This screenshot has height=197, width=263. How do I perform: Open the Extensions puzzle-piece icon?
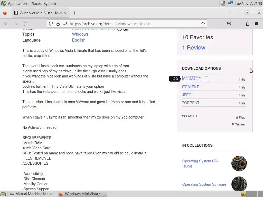pos(248,24)
